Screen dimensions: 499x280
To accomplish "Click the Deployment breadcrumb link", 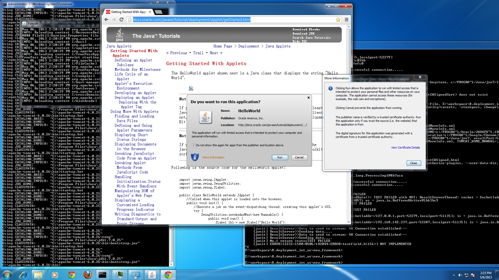I will 248,46.
